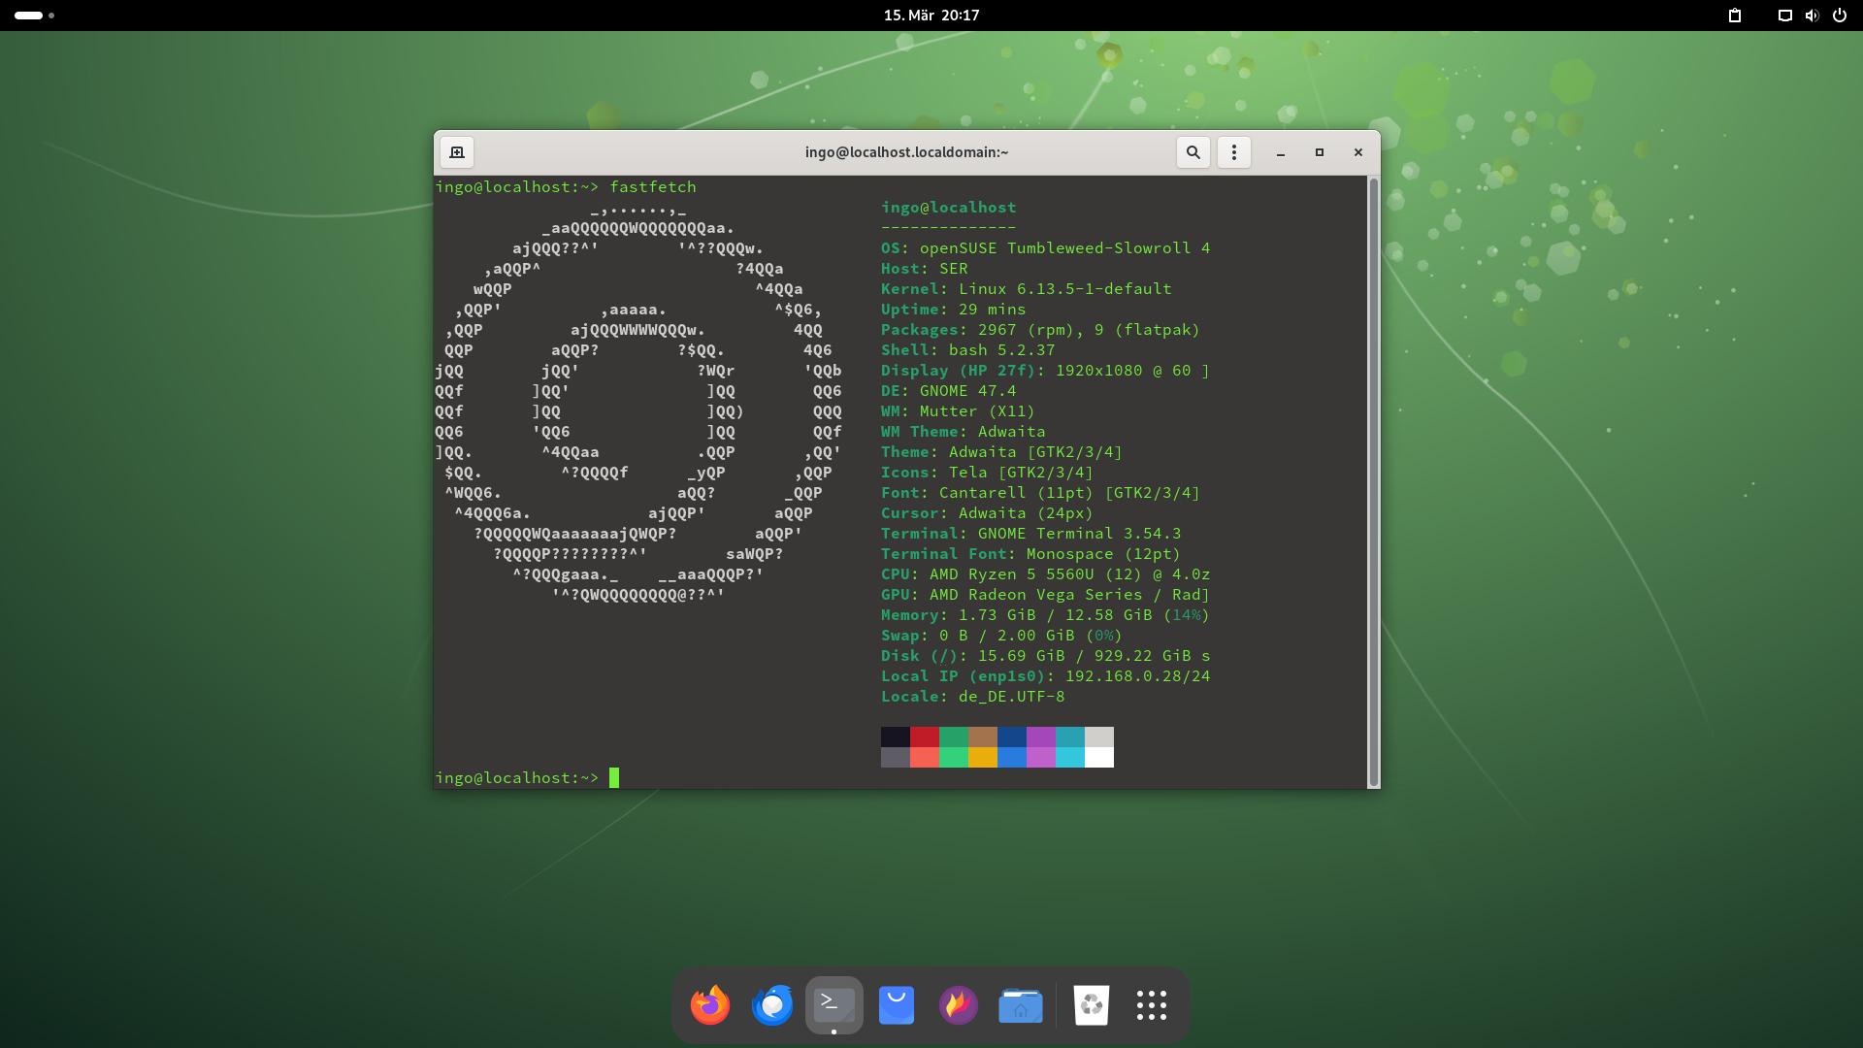1863x1048 pixels.
Task: Click the terminal search icon
Action: pos(1193,152)
